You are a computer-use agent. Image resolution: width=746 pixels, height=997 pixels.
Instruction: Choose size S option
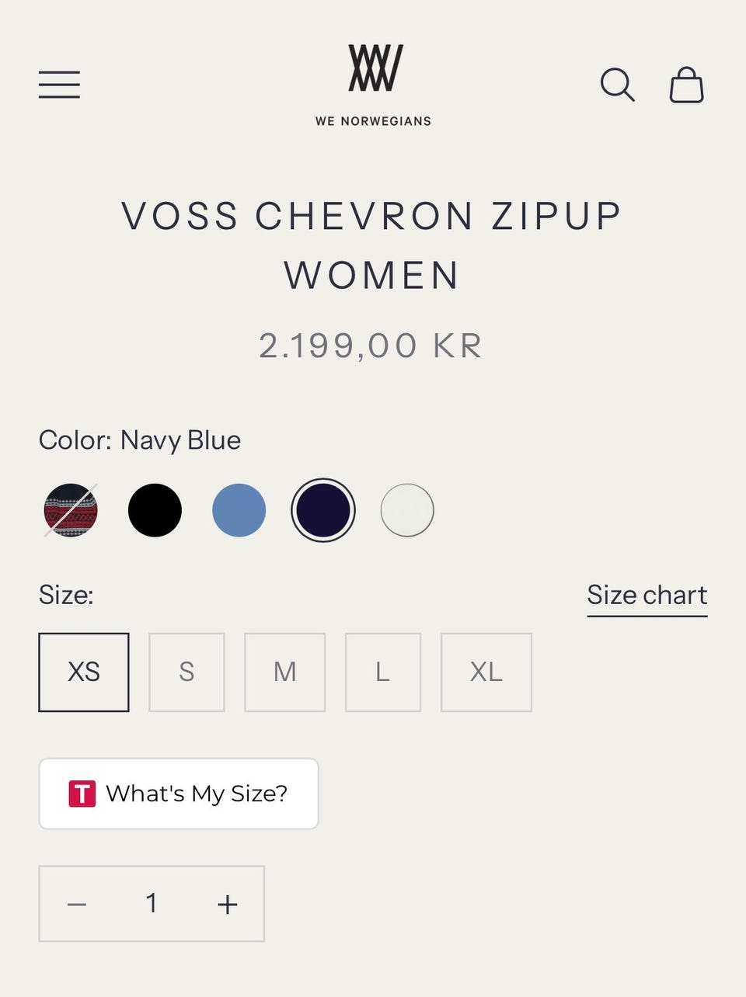(186, 672)
